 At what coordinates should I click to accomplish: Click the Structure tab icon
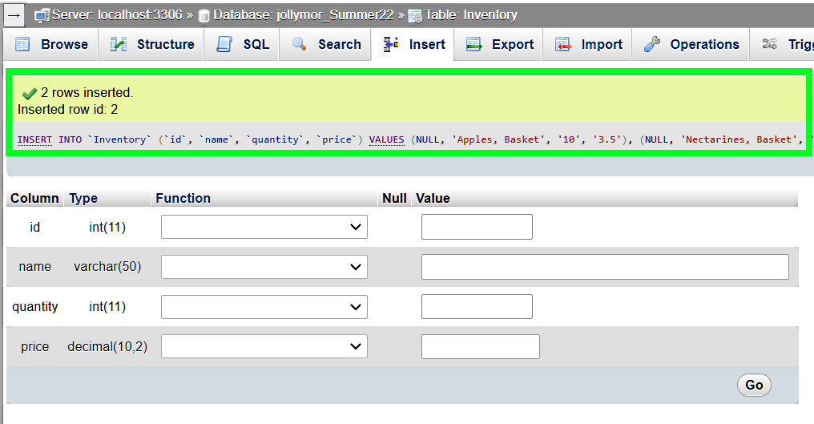coord(119,45)
